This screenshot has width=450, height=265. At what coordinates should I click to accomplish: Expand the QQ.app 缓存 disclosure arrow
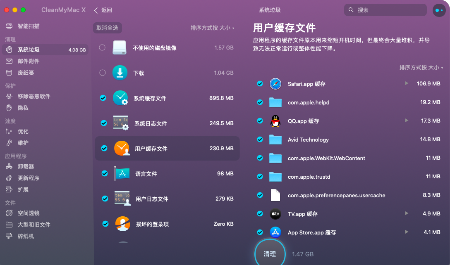click(407, 121)
